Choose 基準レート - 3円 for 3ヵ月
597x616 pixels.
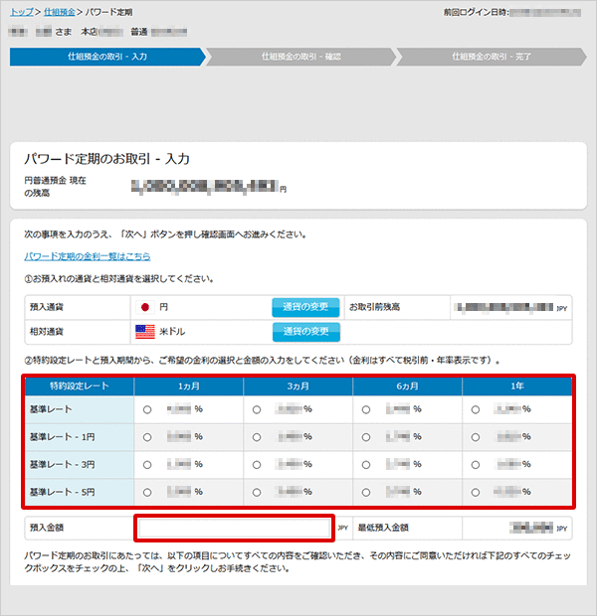[257, 464]
